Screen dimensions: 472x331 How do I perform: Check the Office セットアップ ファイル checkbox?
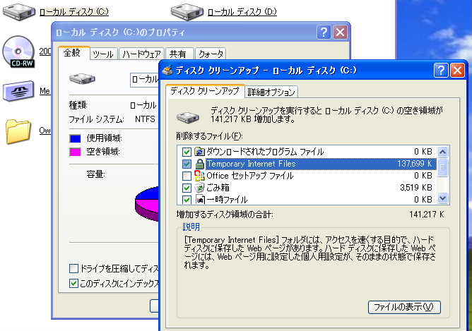[x=187, y=176]
